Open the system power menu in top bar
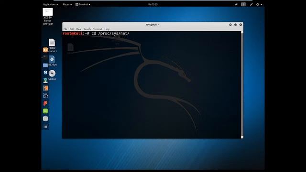 [259, 4]
